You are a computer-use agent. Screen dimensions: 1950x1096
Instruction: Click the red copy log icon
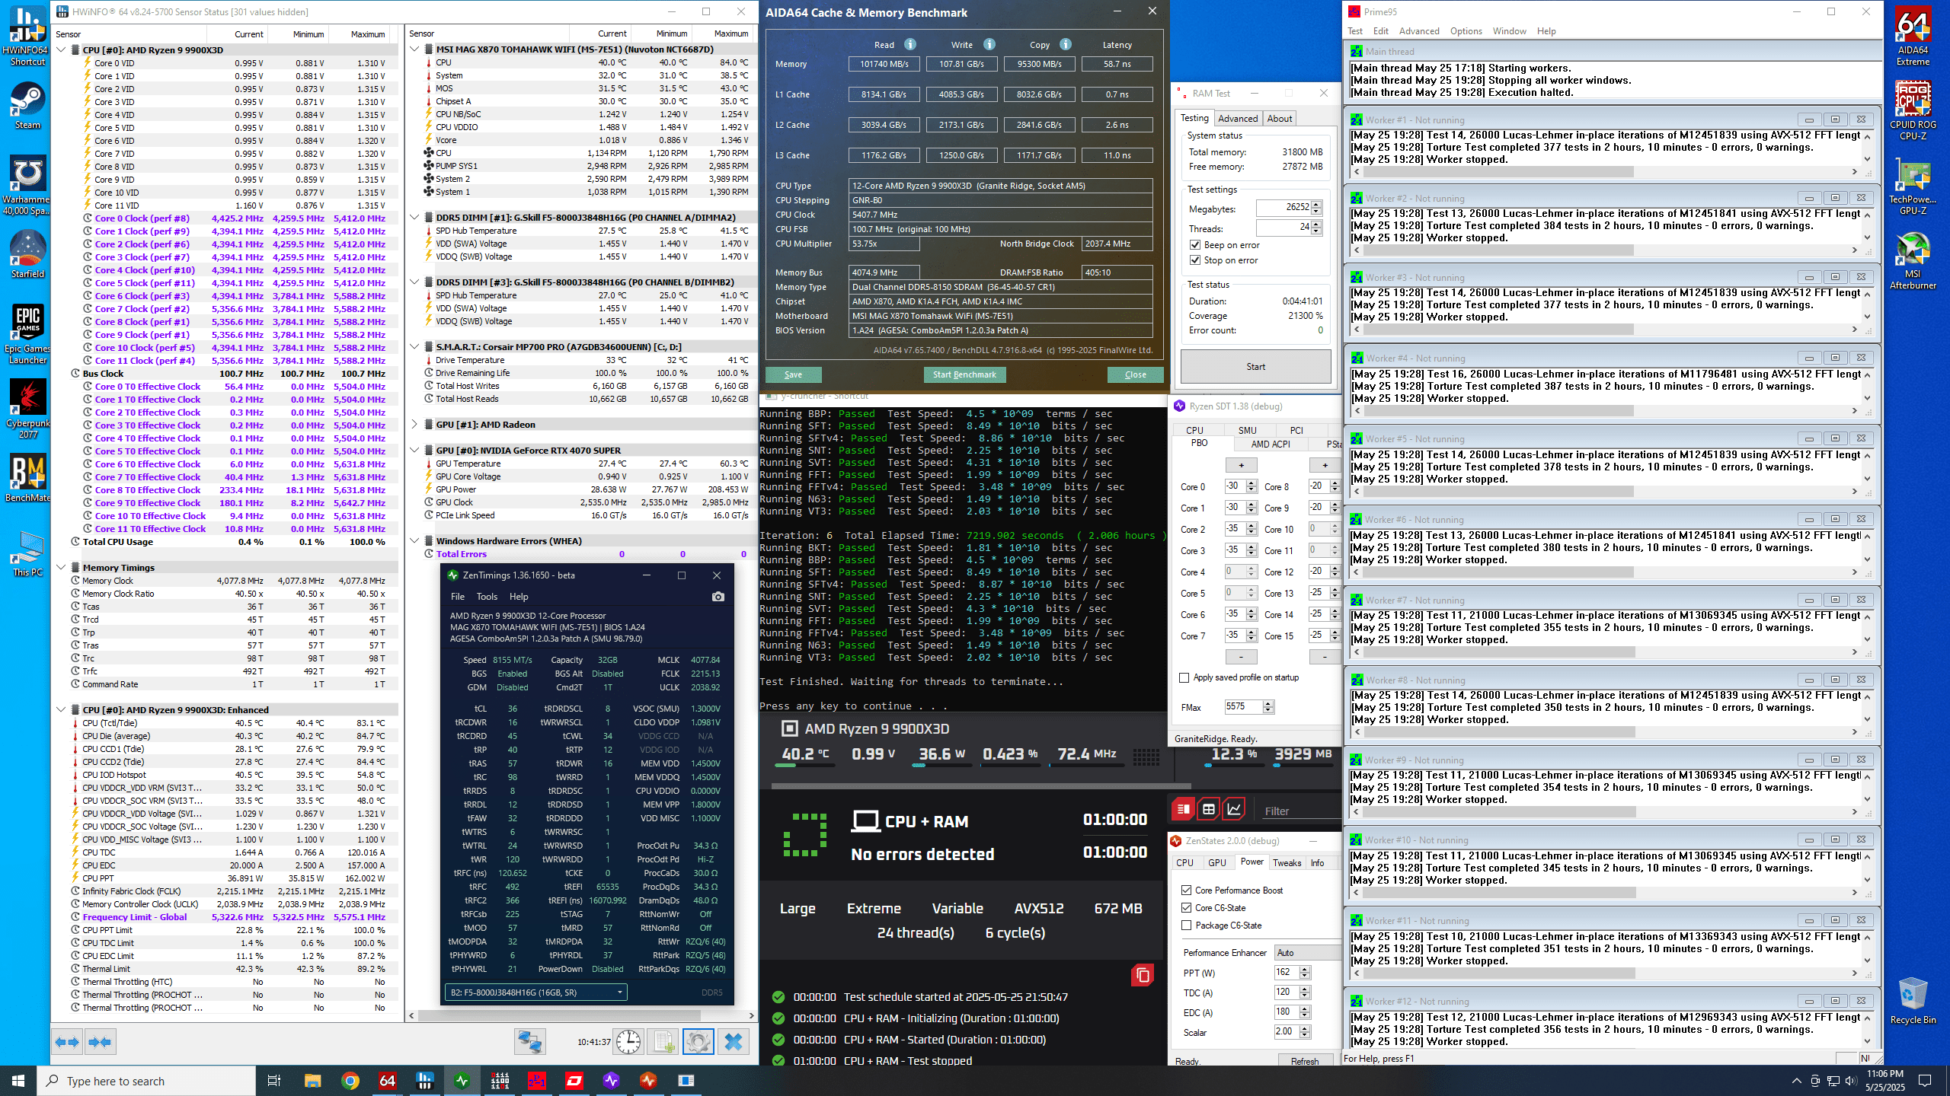click(1143, 975)
